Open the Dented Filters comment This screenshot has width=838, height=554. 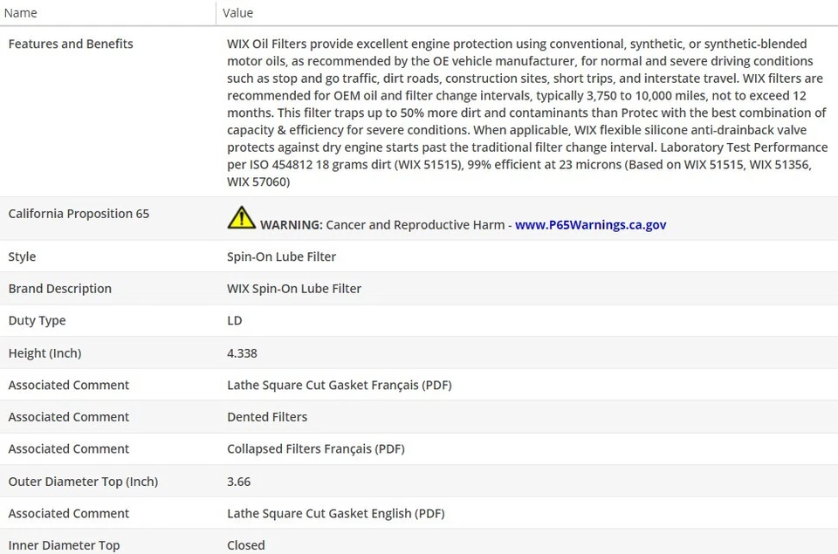267,417
